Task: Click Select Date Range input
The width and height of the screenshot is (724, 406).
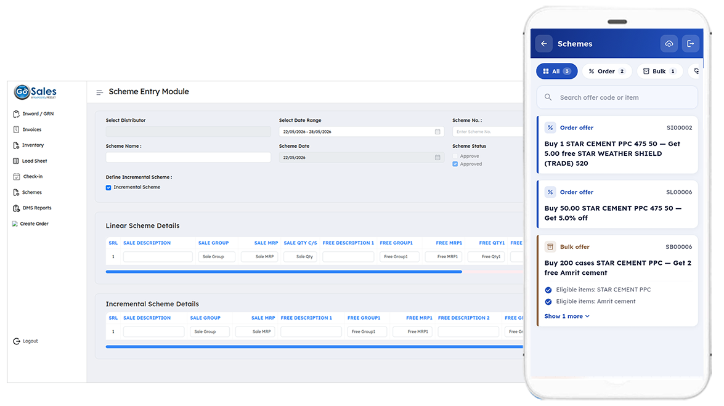Action: coord(362,132)
